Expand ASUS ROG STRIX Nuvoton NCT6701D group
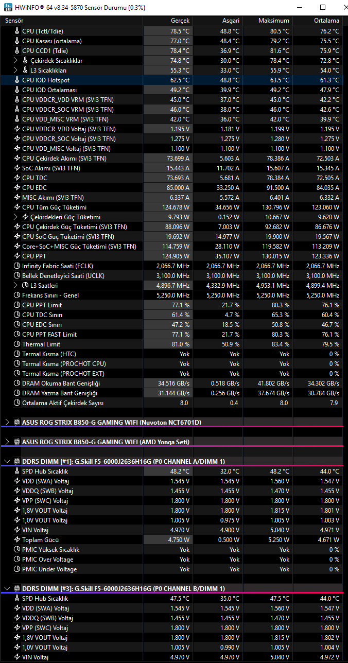This screenshot has height=663, width=348. pos(7,422)
